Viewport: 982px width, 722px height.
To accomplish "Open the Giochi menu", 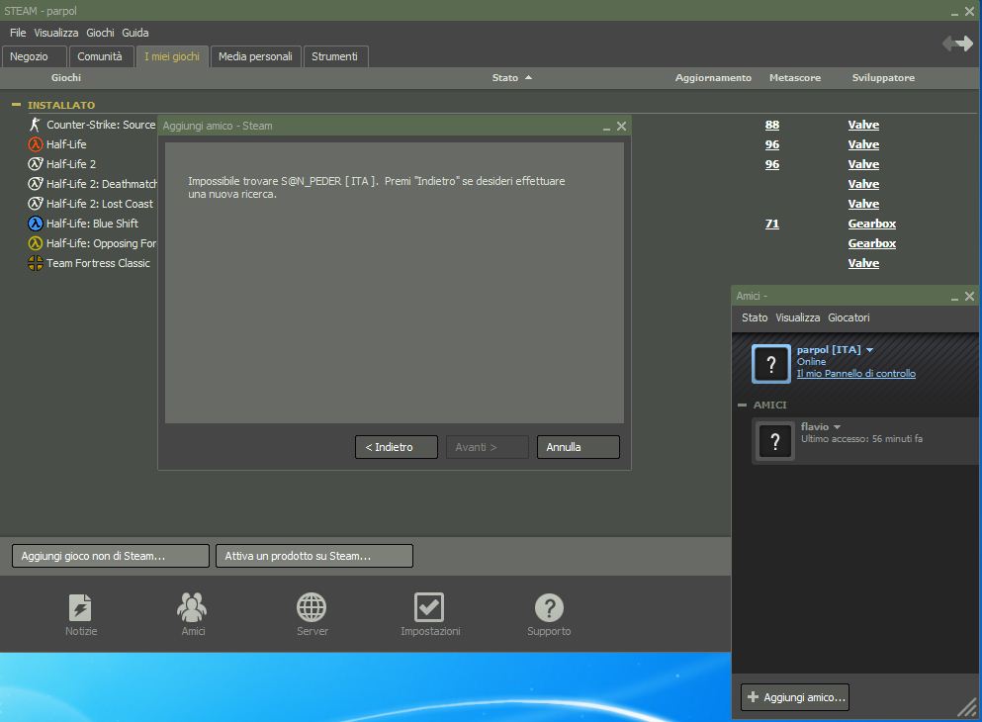I will [100, 33].
